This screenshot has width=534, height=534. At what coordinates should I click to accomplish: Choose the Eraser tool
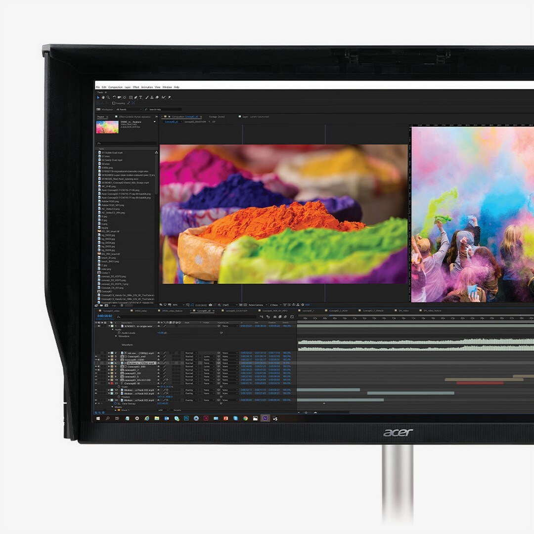(x=157, y=97)
